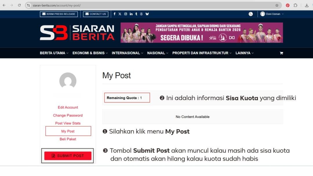Expand the EKONOMI & BISNIS dropdown
313x176 pixels.
point(88,53)
